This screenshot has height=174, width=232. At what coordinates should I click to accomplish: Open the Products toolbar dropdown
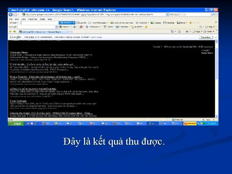click(x=142, y=23)
